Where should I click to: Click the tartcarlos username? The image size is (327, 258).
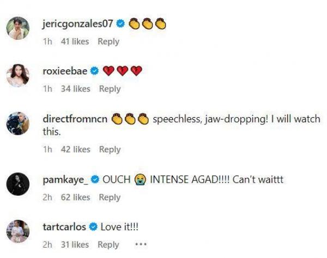tap(64, 227)
